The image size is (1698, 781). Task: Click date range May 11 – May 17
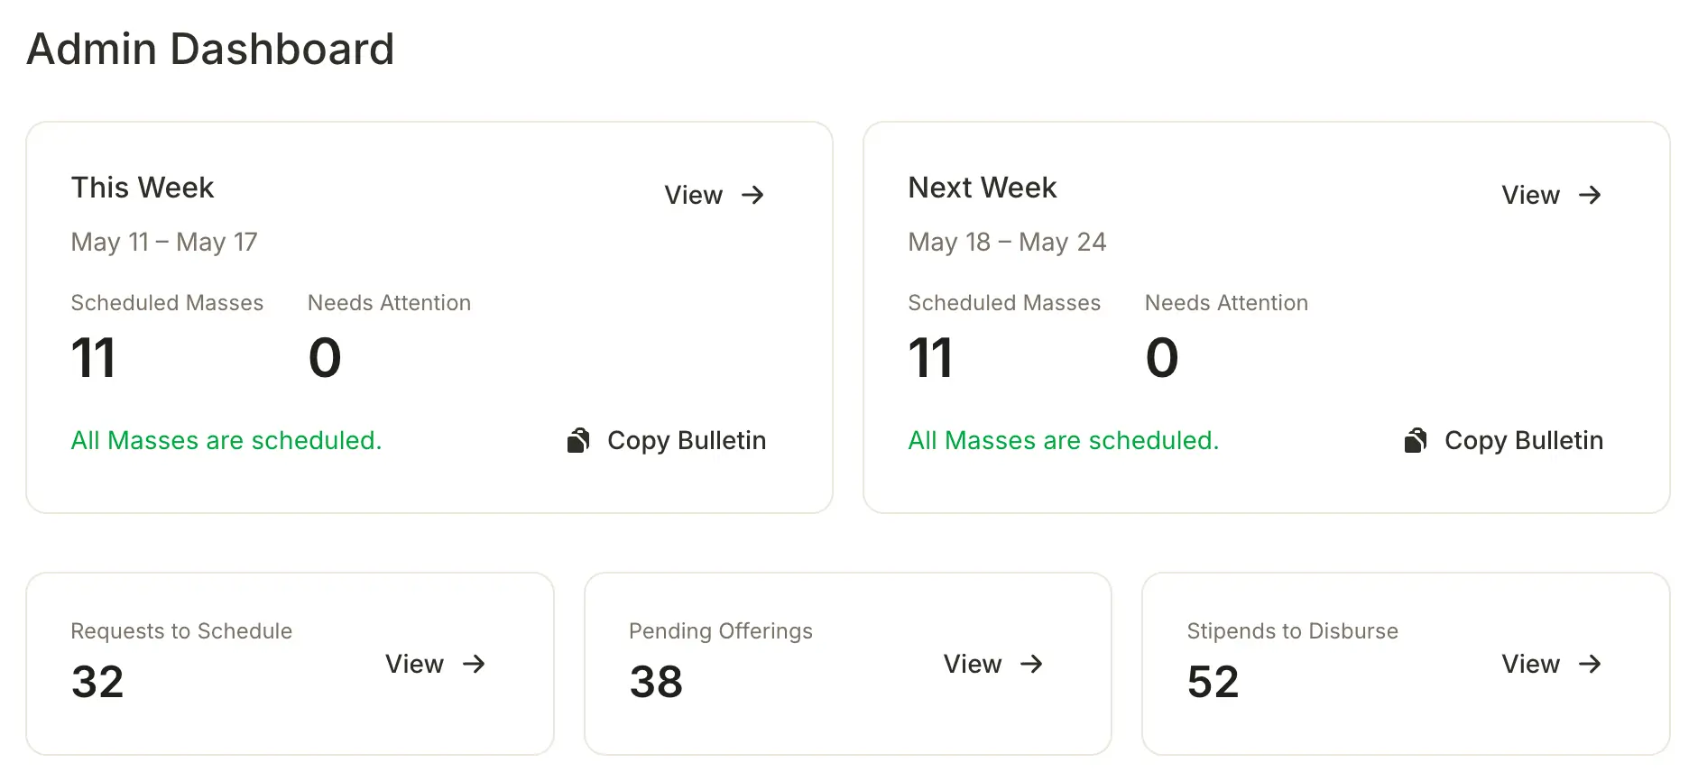point(164,242)
